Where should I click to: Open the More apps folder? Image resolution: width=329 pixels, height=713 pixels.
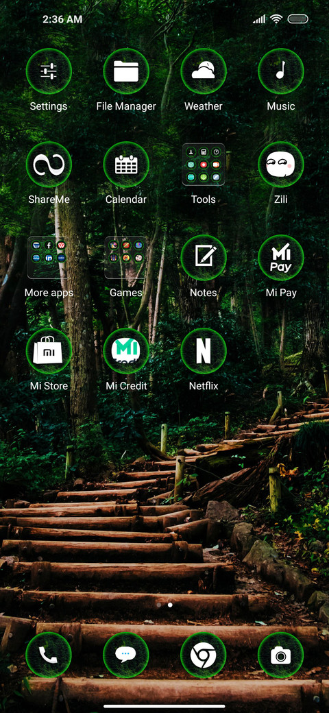tap(49, 258)
